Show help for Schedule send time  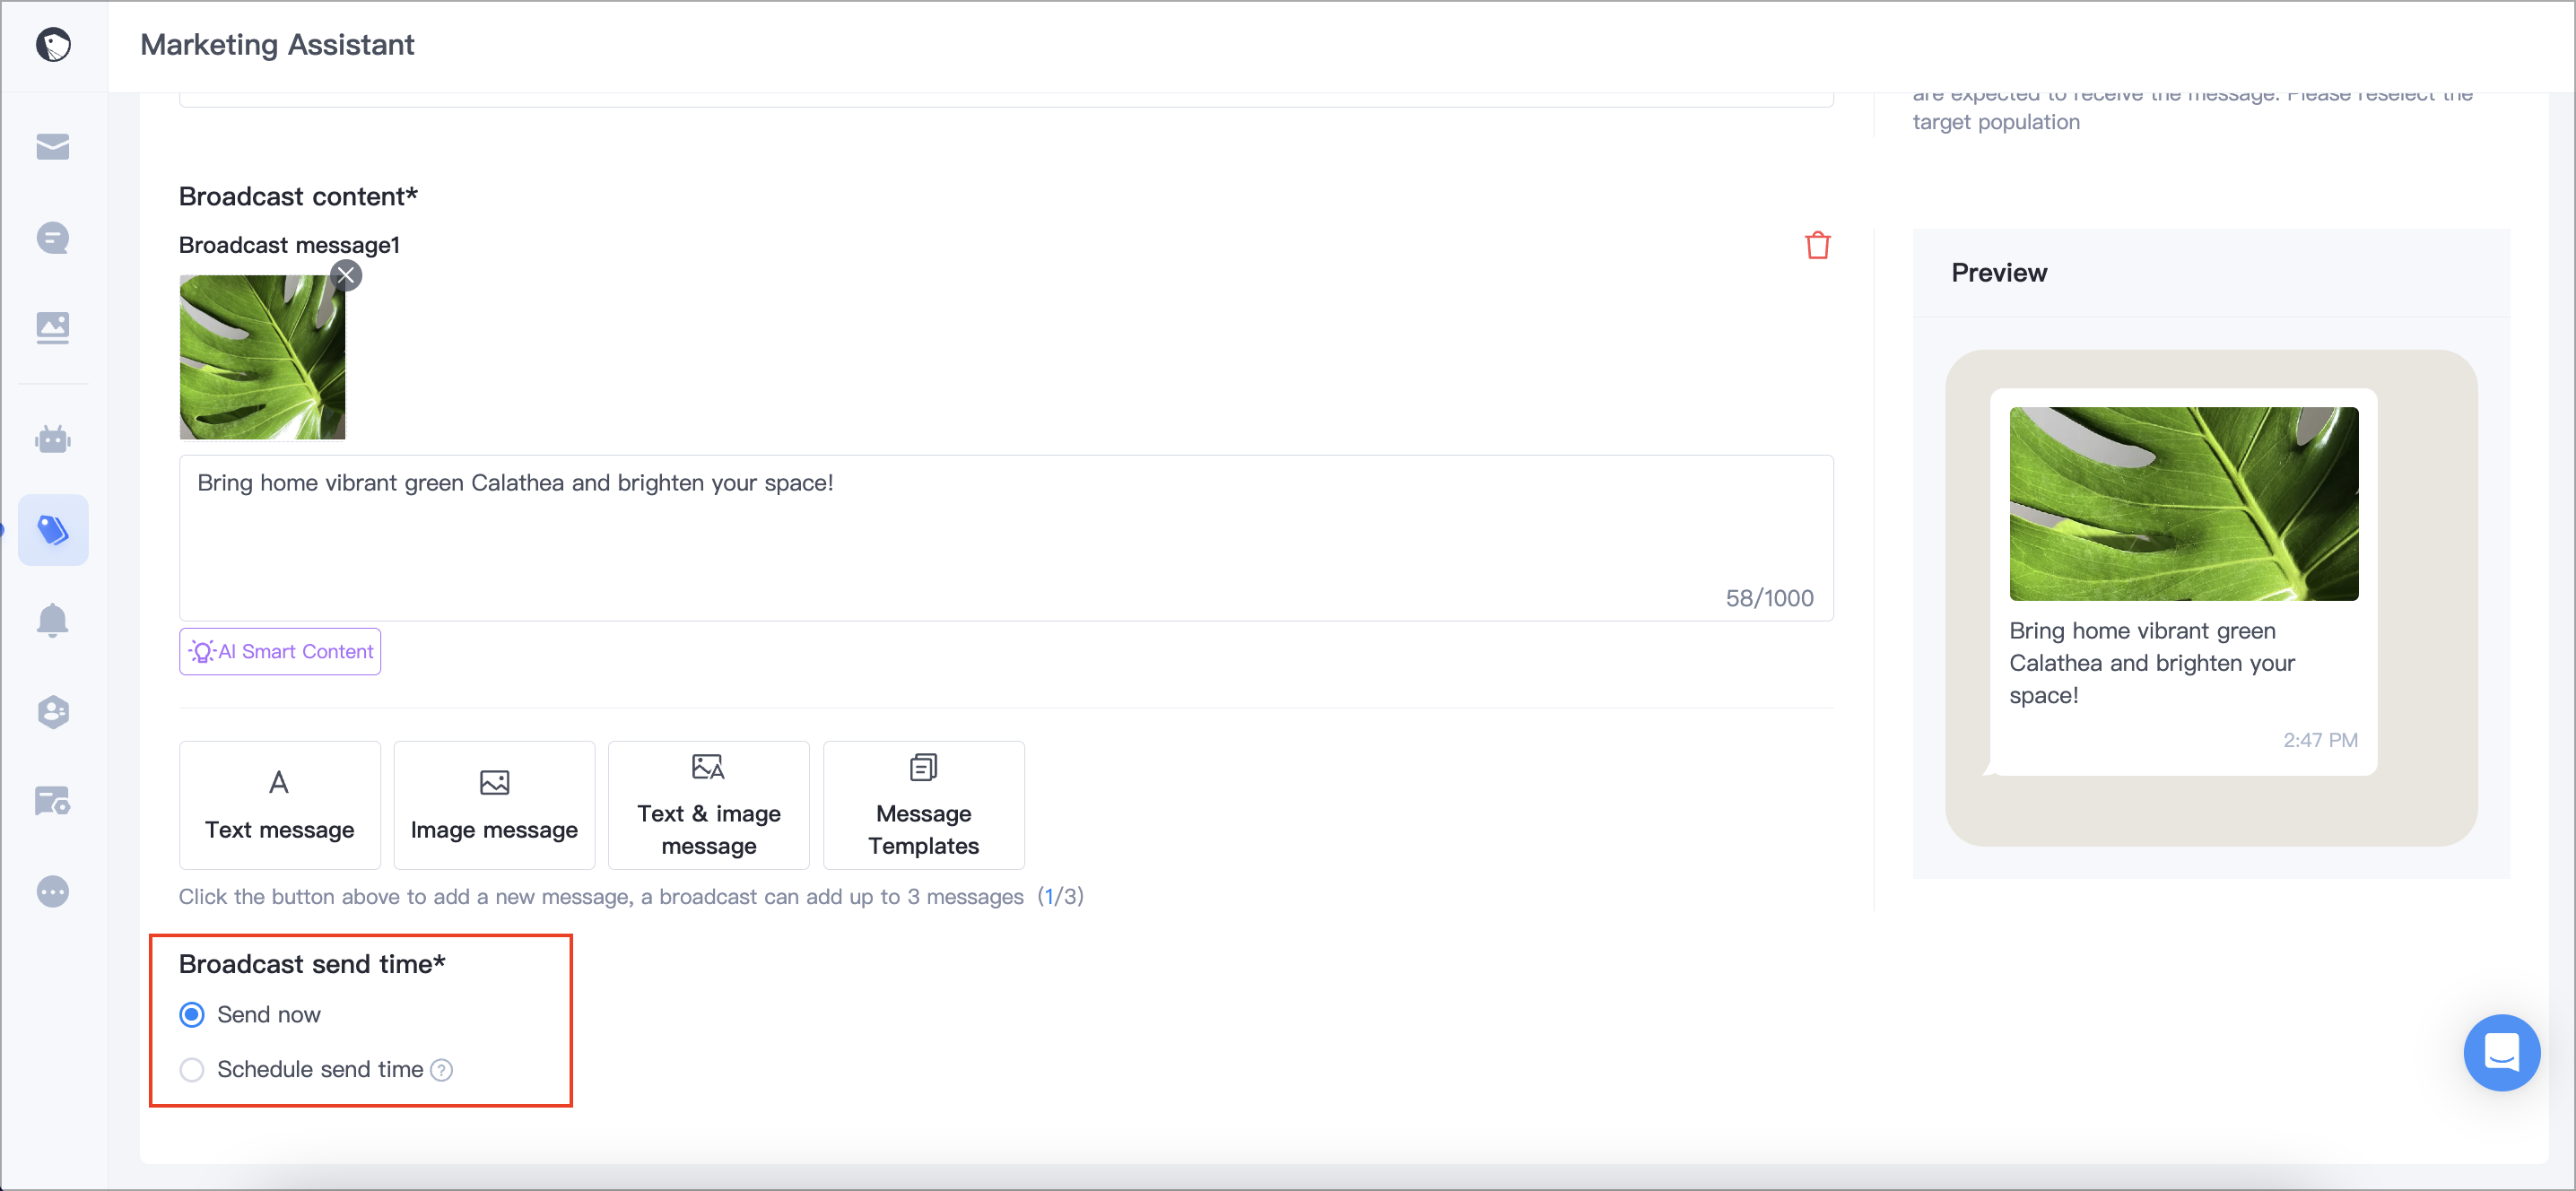(x=441, y=1070)
